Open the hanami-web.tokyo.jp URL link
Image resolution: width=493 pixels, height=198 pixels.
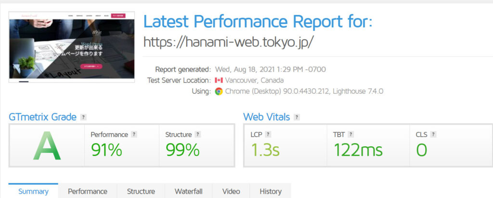(x=229, y=42)
